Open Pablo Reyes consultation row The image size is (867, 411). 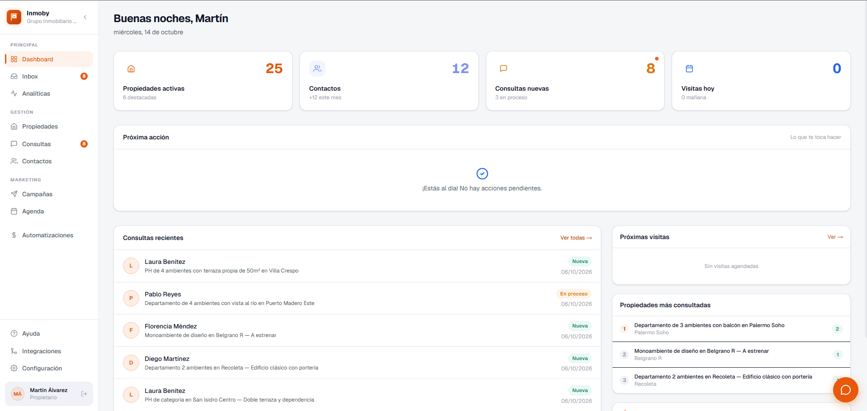coord(357,298)
